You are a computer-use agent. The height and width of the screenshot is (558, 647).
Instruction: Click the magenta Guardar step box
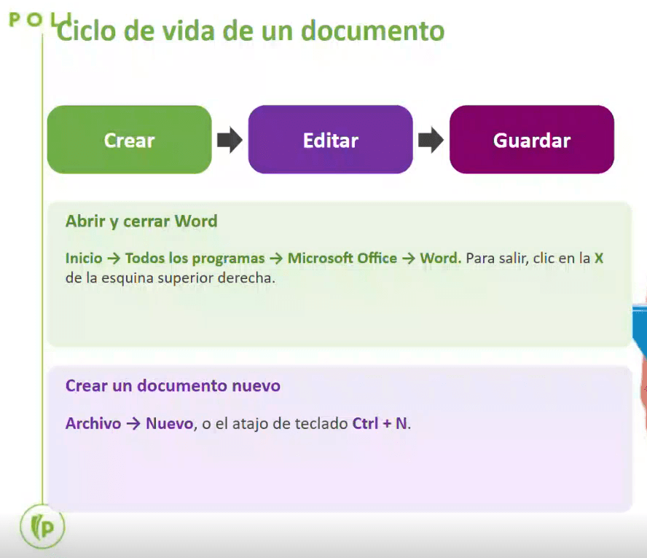[x=532, y=139]
